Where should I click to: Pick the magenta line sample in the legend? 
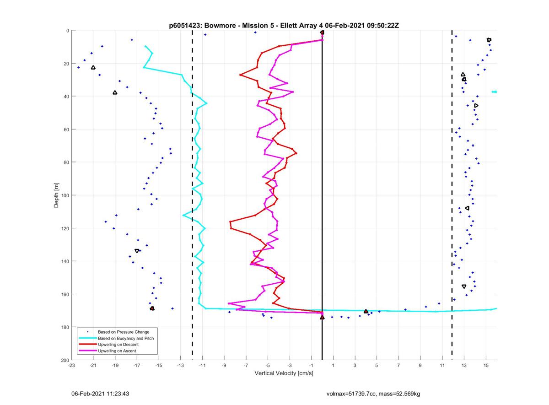pyautogui.click(x=88, y=351)
